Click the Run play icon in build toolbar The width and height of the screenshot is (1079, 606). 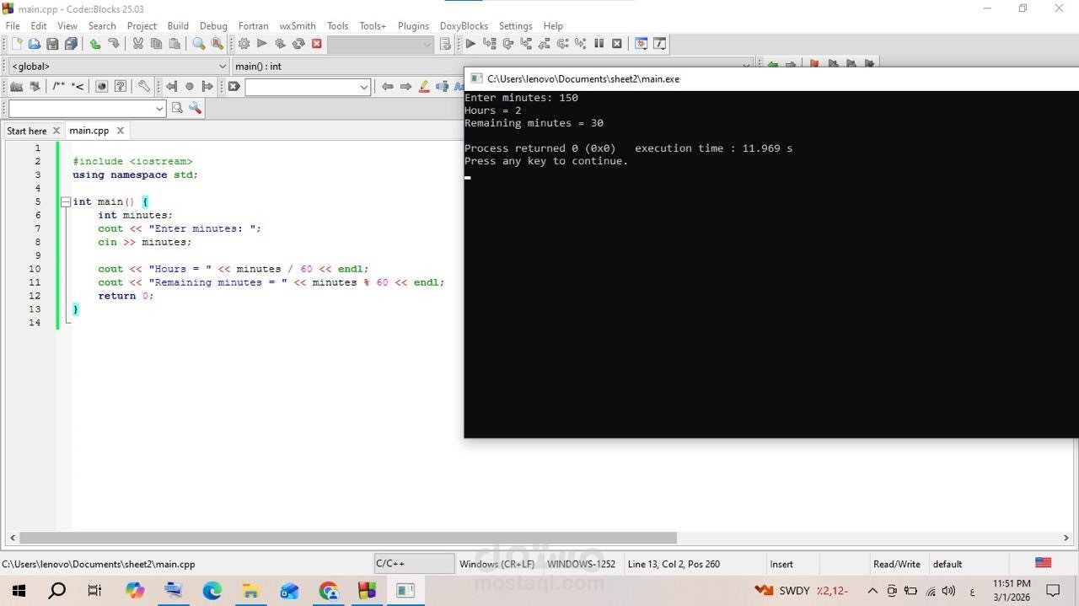pos(261,44)
